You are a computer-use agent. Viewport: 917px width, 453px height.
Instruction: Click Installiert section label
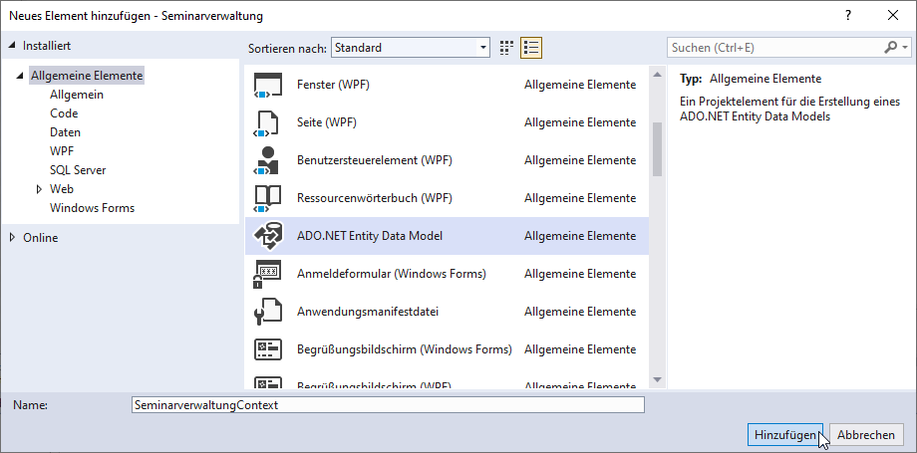(x=47, y=45)
